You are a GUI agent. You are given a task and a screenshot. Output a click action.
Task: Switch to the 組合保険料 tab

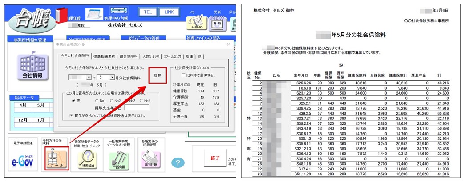click(x=129, y=56)
